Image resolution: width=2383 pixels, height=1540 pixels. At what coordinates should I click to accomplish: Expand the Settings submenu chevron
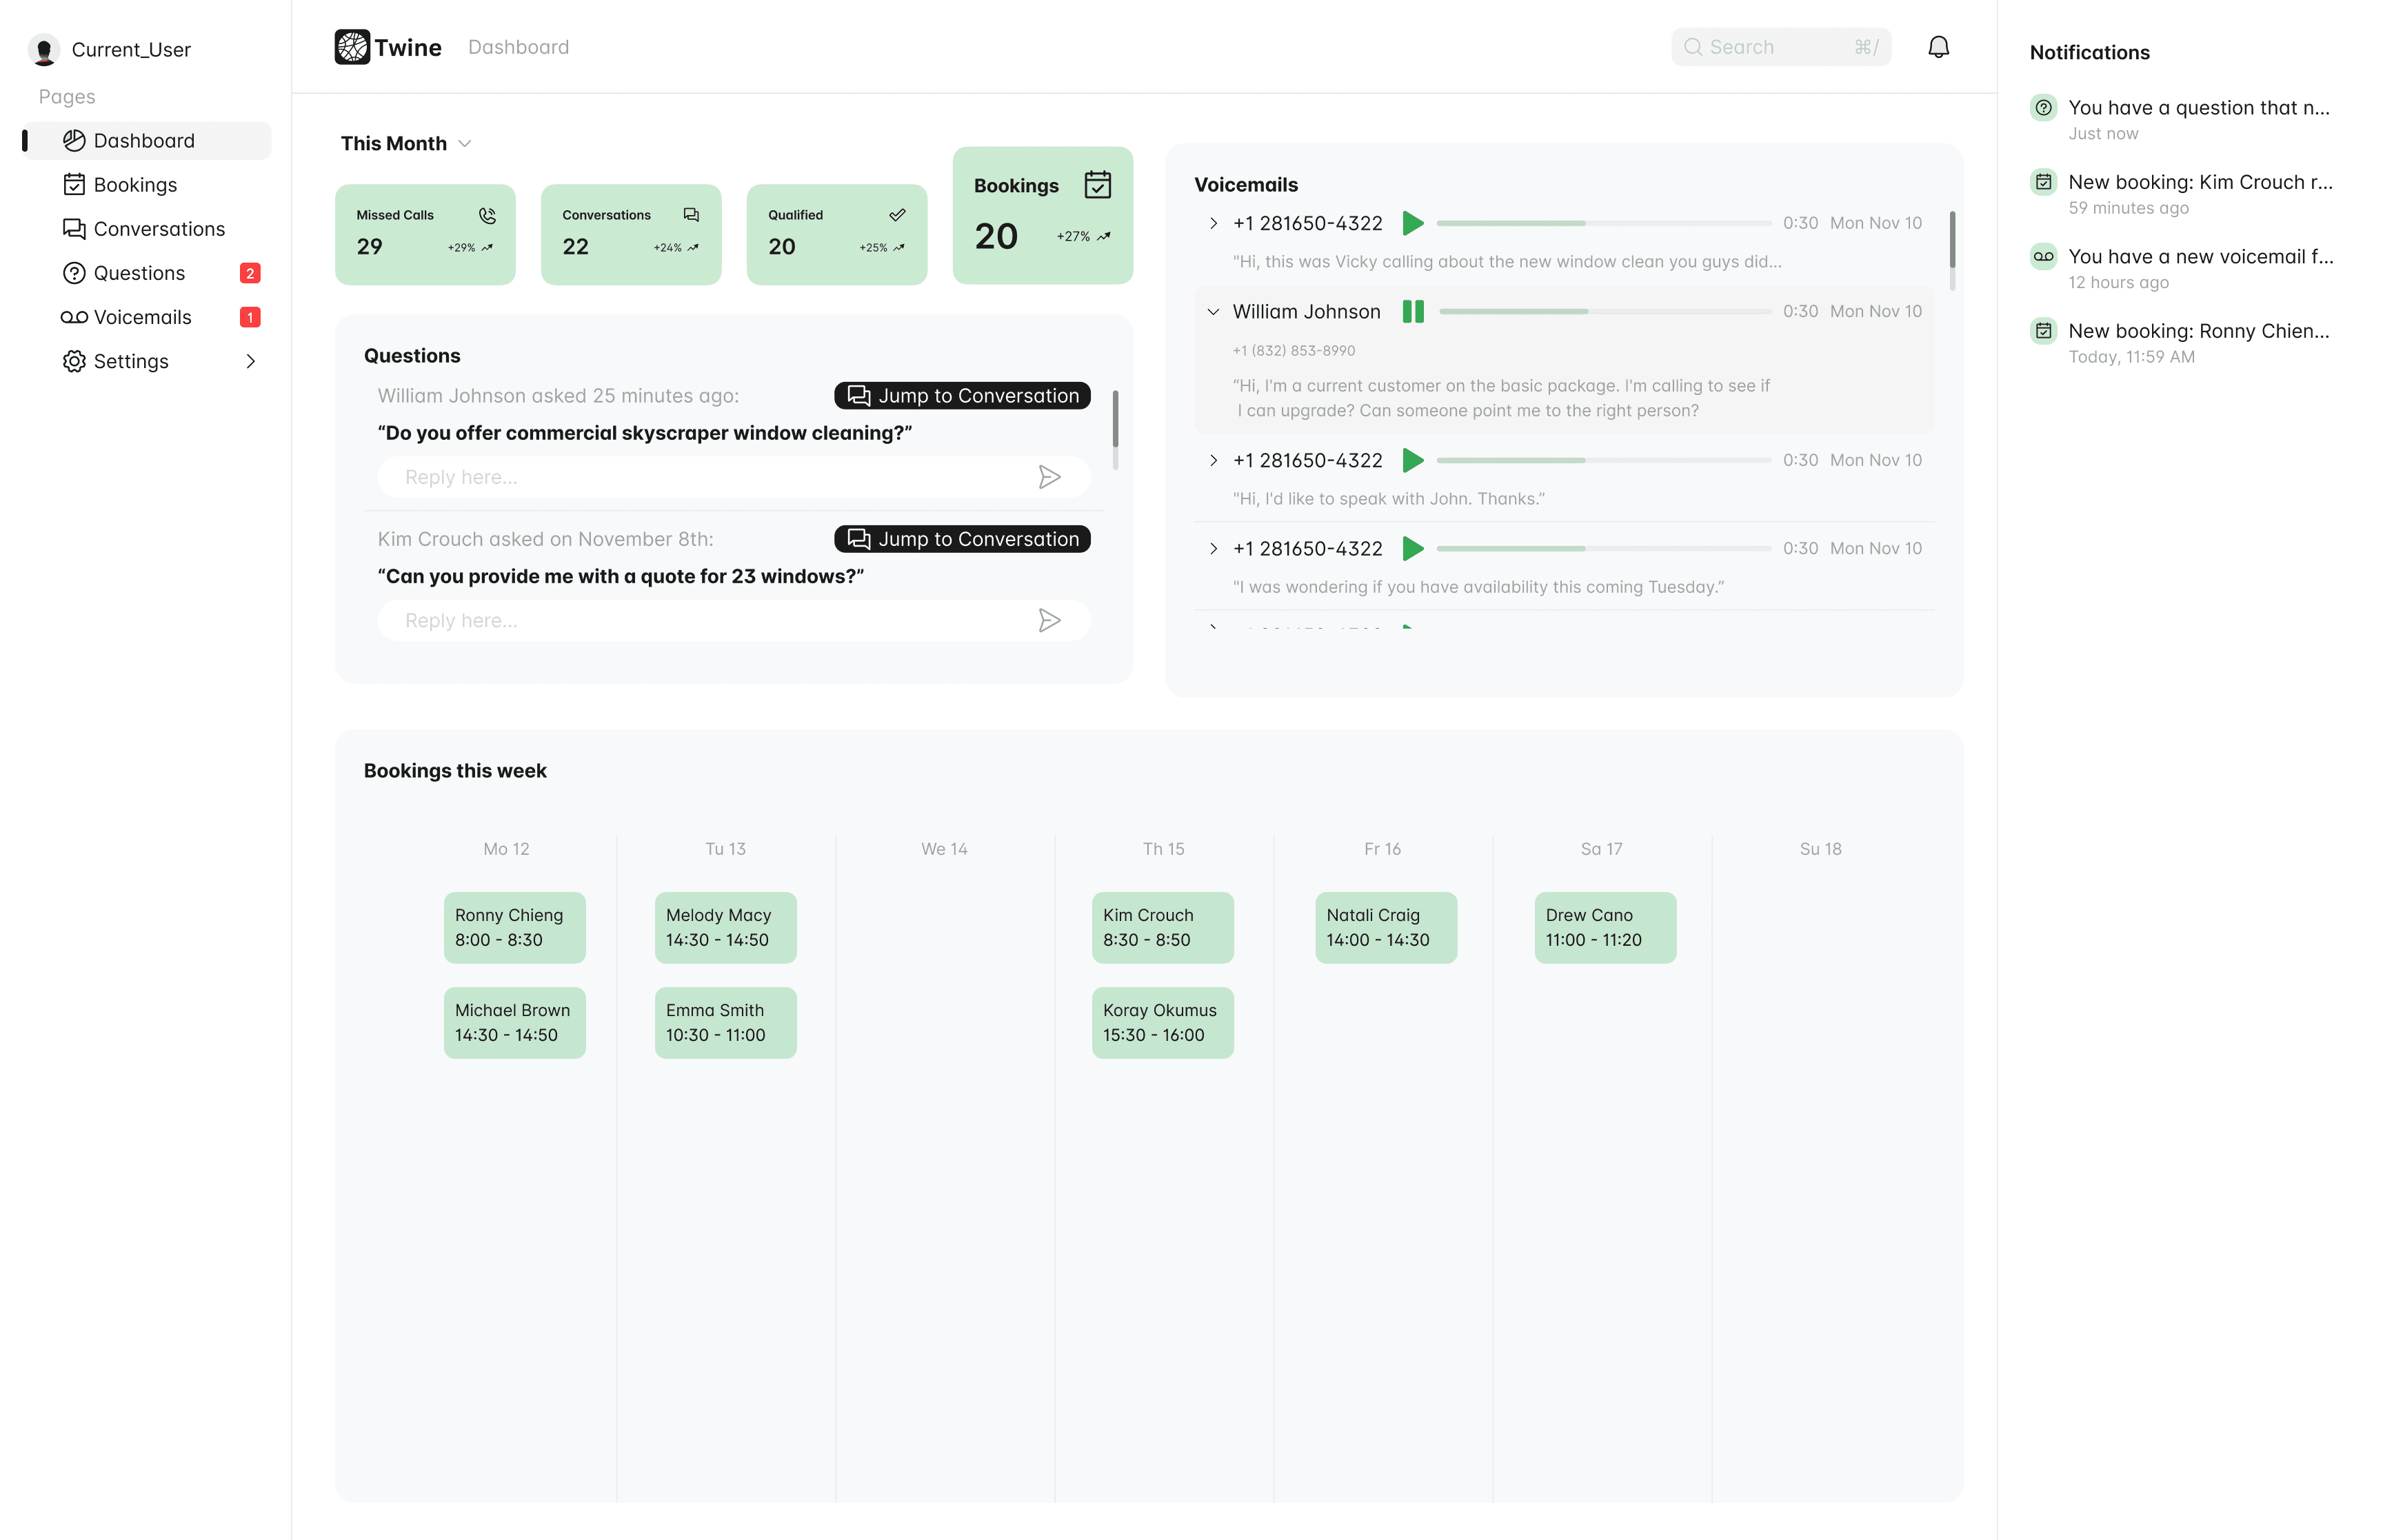point(250,361)
